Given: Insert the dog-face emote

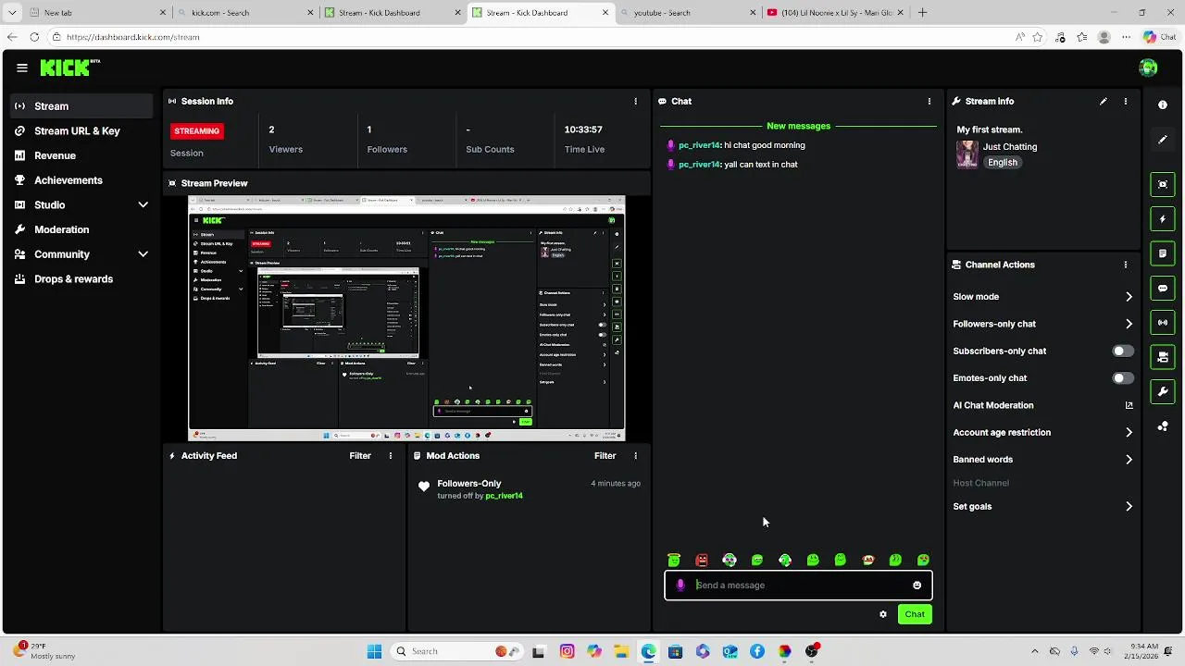Looking at the screenshot, I should (730, 560).
